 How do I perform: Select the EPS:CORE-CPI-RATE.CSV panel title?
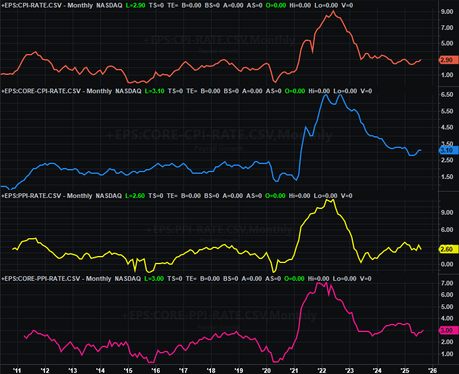click(x=42, y=91)
